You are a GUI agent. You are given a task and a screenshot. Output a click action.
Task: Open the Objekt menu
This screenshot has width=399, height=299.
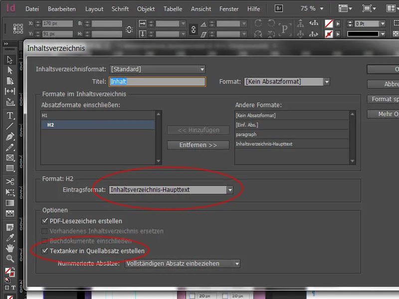tap(146, 9)
